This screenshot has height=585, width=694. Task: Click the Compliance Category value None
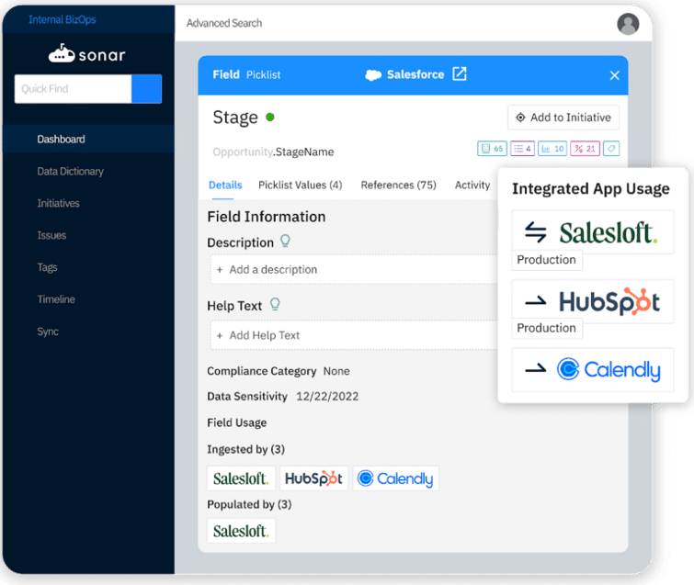[336, 371]
